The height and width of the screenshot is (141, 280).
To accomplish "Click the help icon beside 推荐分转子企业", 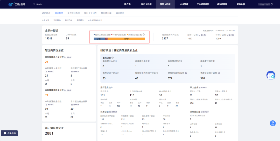I will tap(118, 73).
